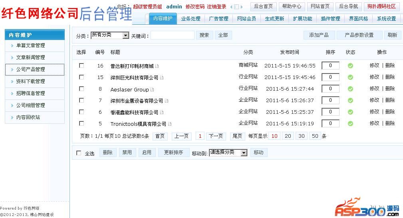Click document icon next to Aeslaser Group
The height and width of the screenshot is (218, 403).
pos(152,89)
